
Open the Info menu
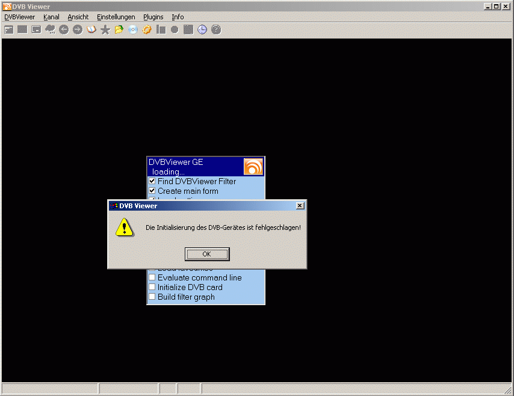[178, 17]
